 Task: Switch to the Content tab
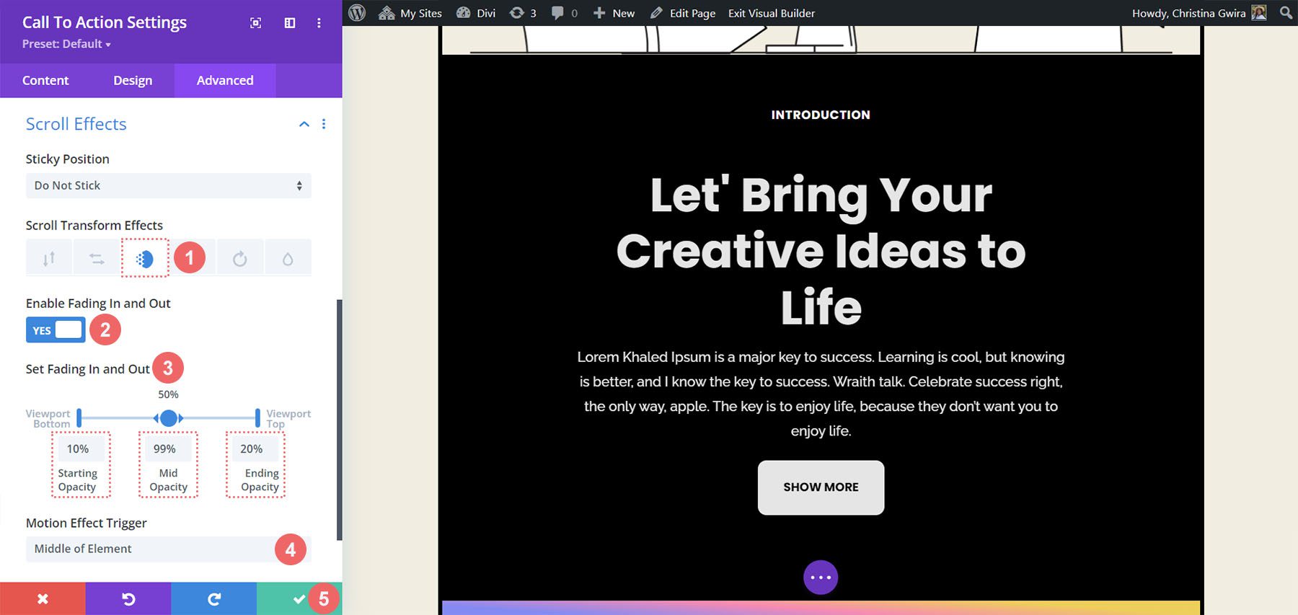pos(45,81)
